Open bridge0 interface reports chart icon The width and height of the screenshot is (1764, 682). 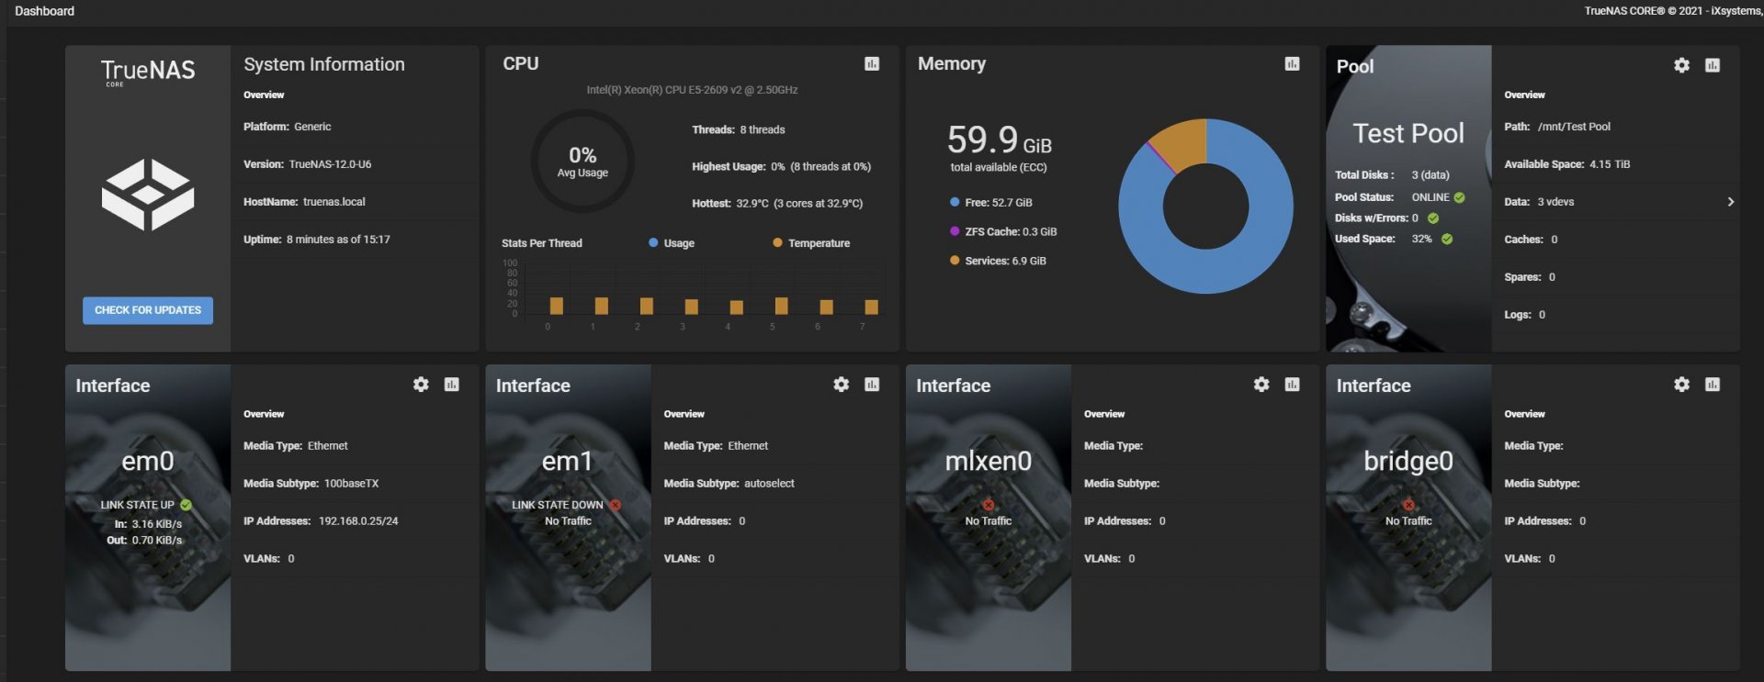tap(1713, 385)
